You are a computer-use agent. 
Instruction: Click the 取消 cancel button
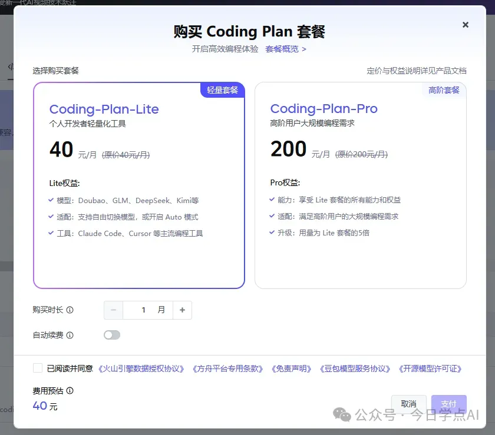tap(408, 404)
